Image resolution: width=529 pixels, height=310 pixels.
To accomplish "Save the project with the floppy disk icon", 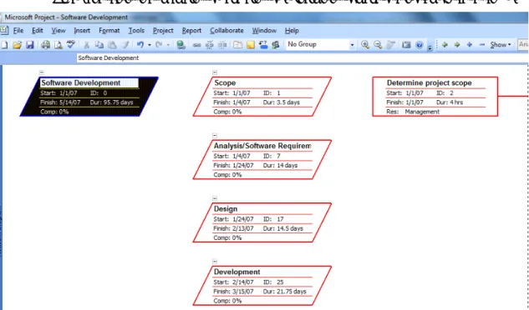I will pyautogui.click(x=30, y=44).
